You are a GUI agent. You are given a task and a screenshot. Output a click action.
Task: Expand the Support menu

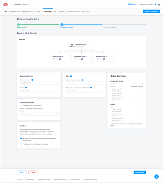click(x=86, y=11)
